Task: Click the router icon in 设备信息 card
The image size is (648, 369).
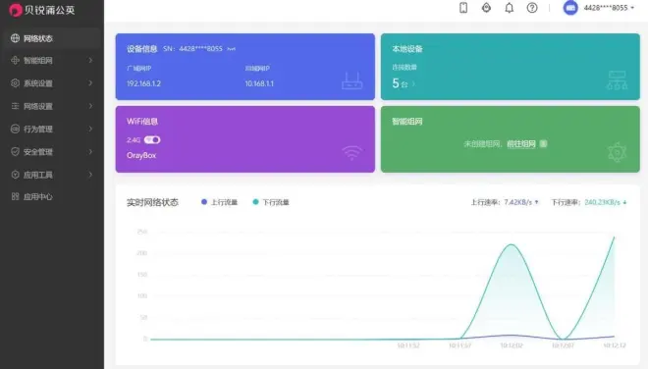Action: (x=352, y=81)
